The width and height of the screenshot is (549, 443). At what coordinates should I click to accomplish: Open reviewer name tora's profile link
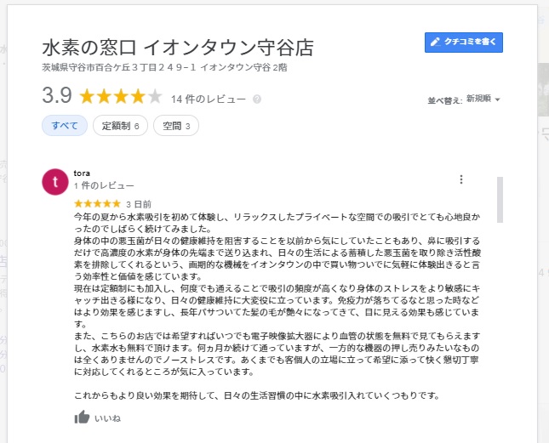pyautogui.click(x=82, y=173)
